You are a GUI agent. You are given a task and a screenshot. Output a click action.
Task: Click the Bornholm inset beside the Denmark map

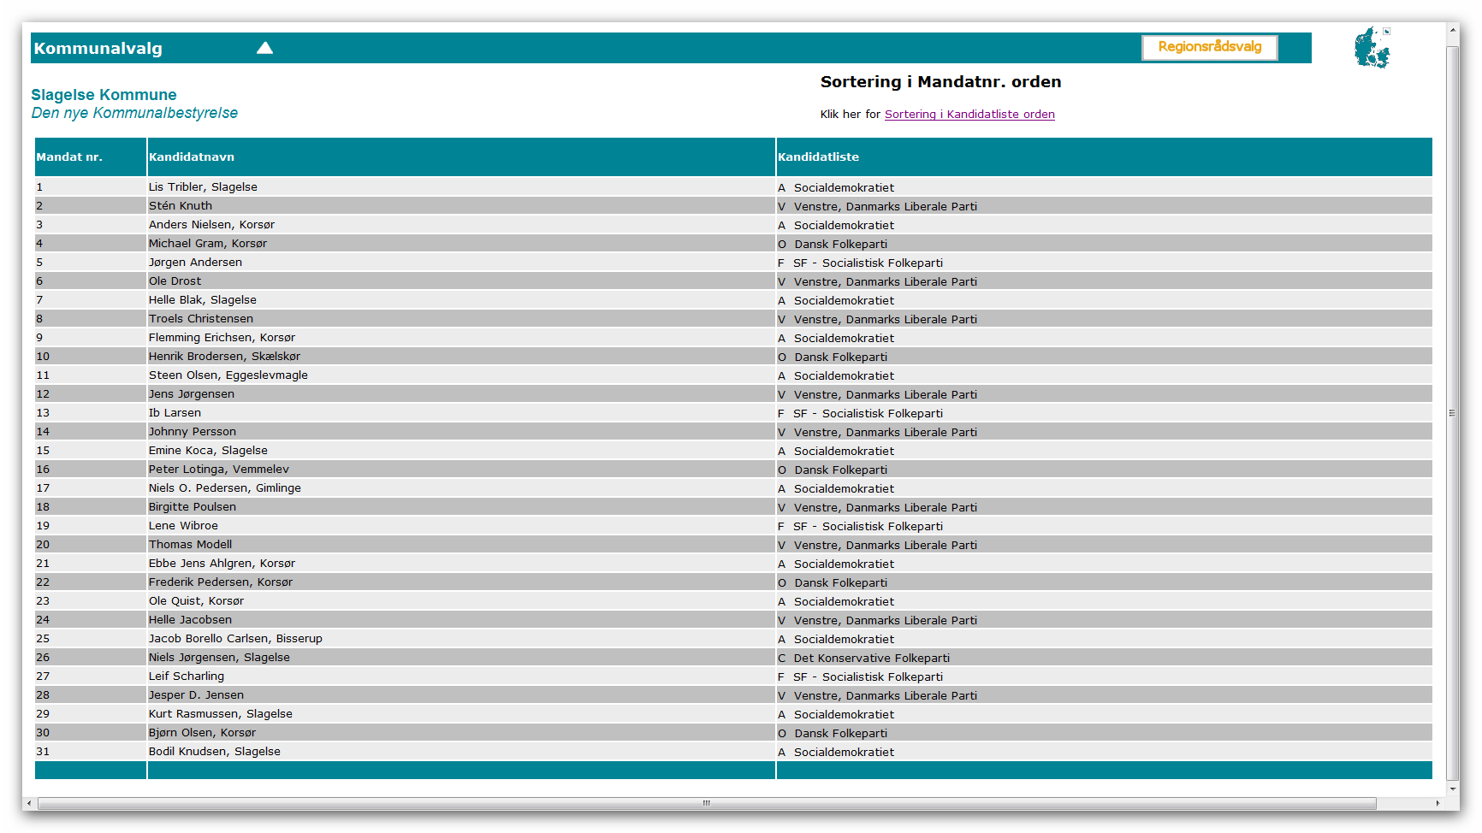point(1386,32)
